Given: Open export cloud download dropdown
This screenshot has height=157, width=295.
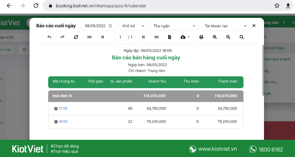Looking at the screenshot, I should coord(185,37).
